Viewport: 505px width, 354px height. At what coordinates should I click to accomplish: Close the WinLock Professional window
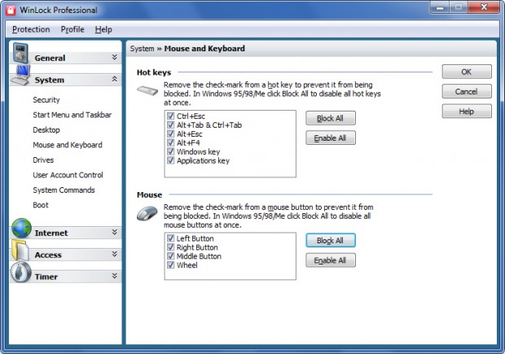coord(484,7)
